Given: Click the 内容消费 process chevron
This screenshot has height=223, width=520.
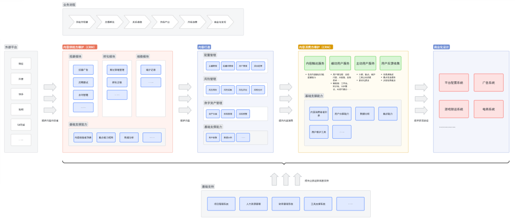Looking at the screenshot, I should [192, 22].
